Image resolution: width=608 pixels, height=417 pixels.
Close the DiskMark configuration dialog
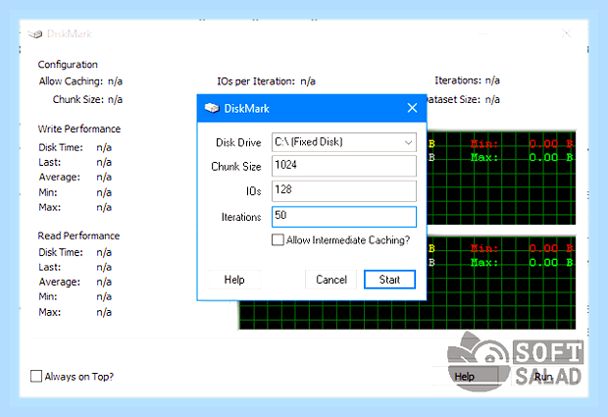tap(412, 108)
